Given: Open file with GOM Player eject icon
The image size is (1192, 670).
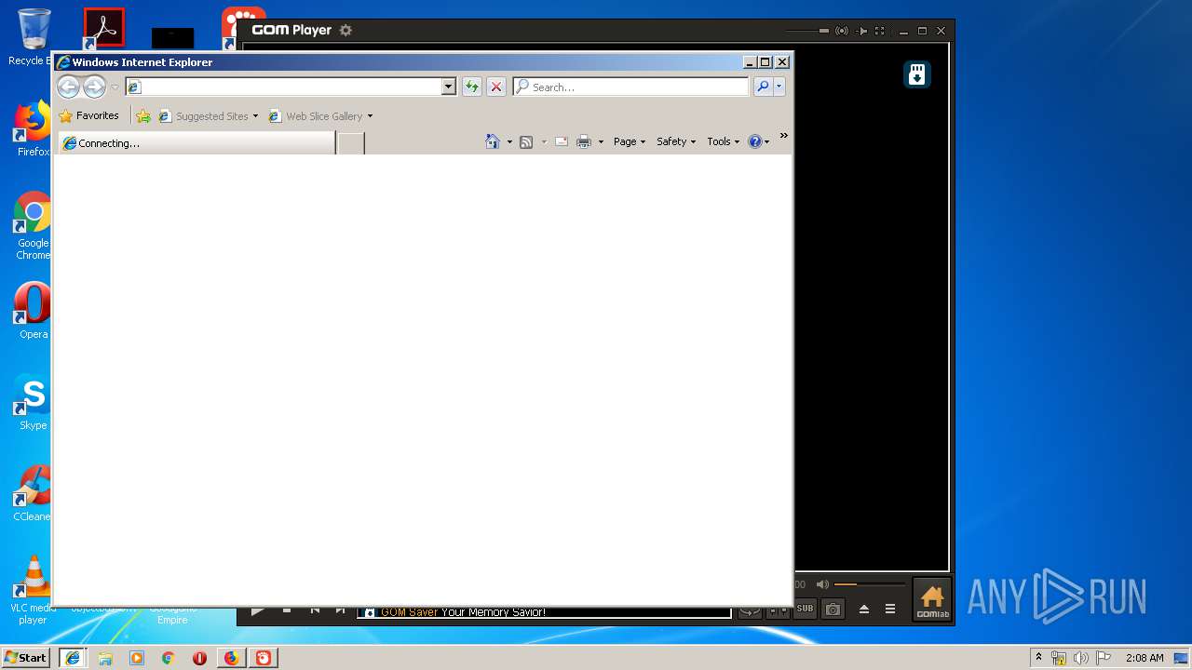Looking at the screenshot, I should click(x=864, y=610).
